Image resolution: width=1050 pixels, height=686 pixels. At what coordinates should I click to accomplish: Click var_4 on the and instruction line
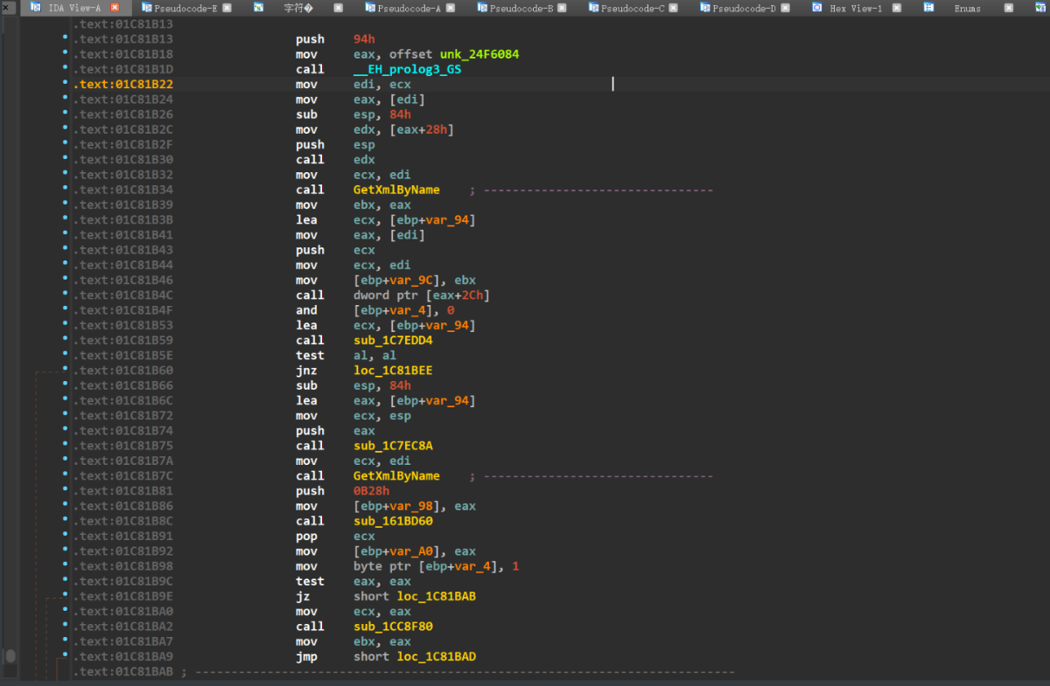pos(407,310)
